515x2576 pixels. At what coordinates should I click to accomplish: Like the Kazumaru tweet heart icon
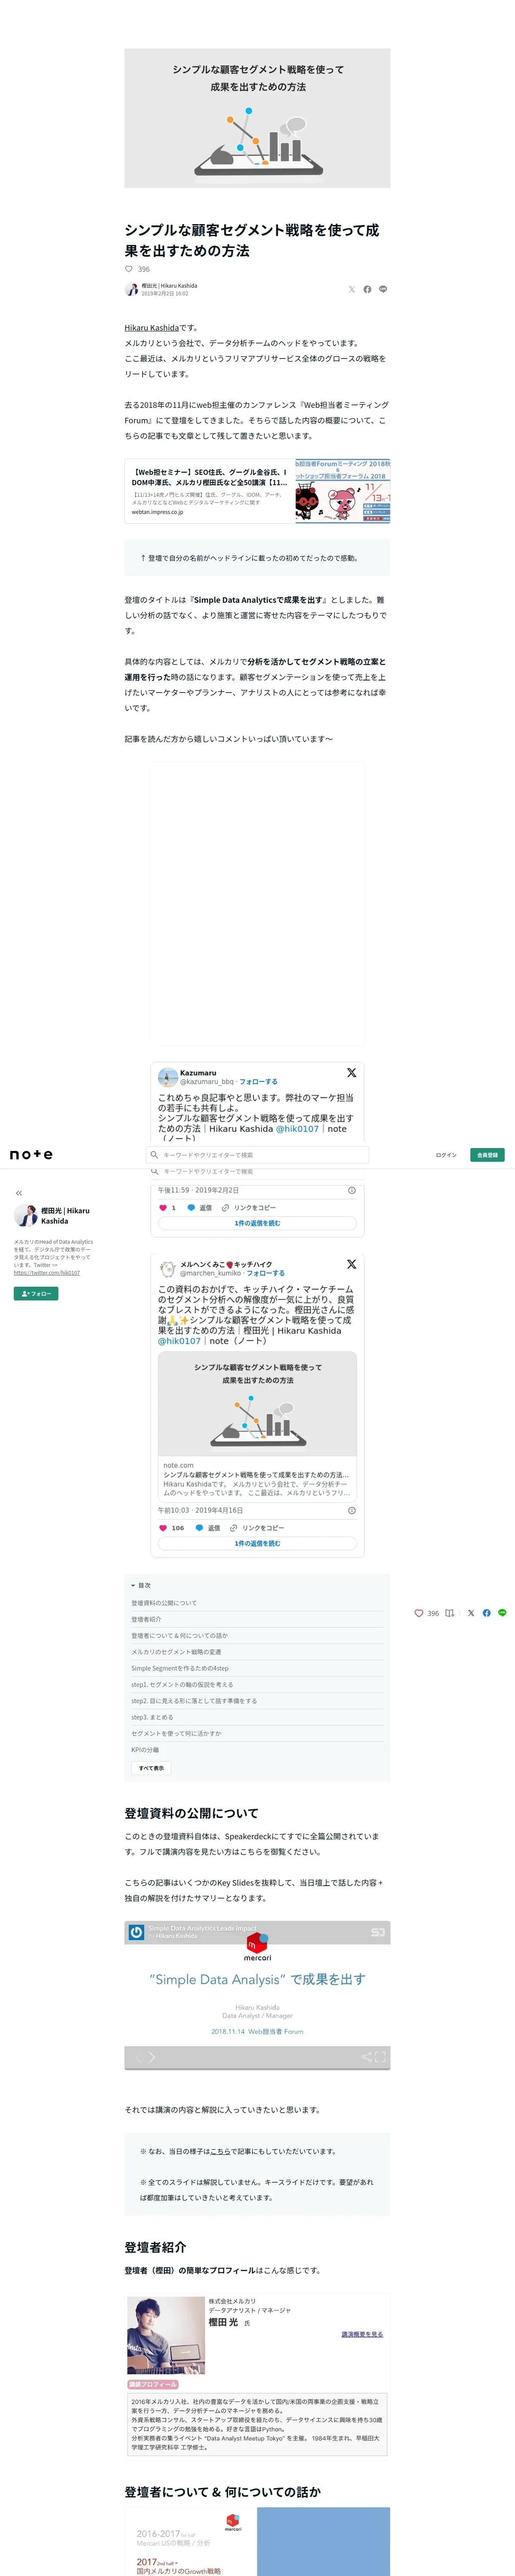(163, 1208)
